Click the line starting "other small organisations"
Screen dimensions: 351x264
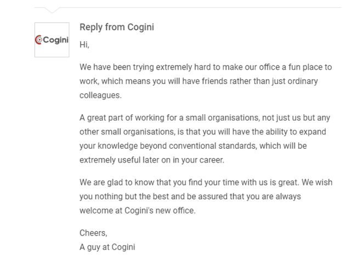203,132
